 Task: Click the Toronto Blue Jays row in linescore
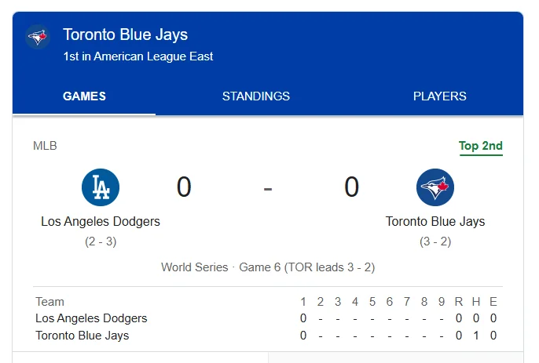click(x=82, y=336)
